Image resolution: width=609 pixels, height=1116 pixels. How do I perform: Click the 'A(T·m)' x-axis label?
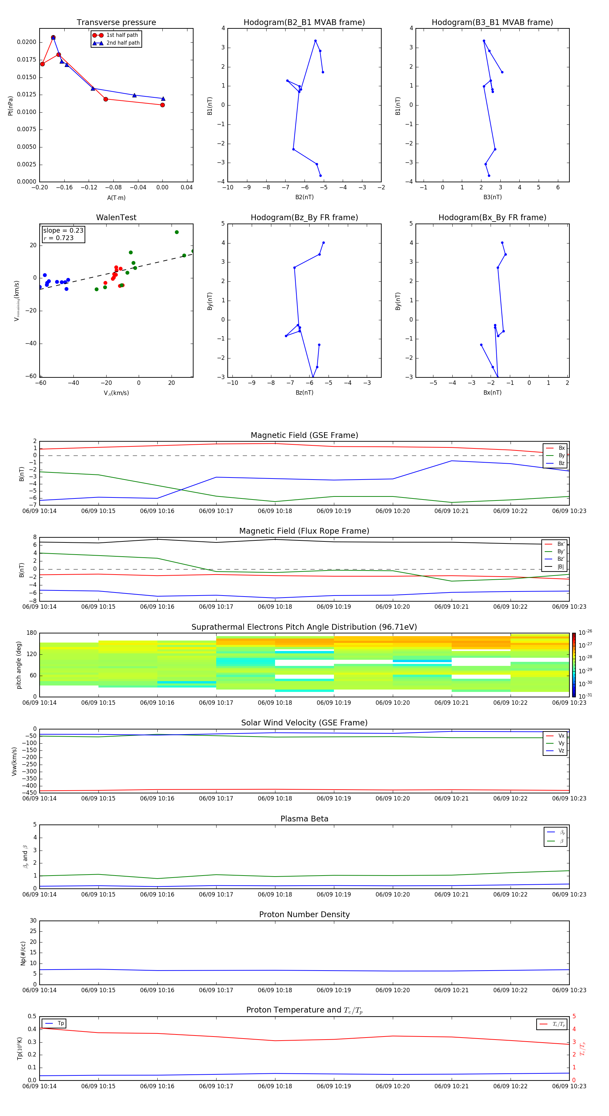(x=116, y=197)
